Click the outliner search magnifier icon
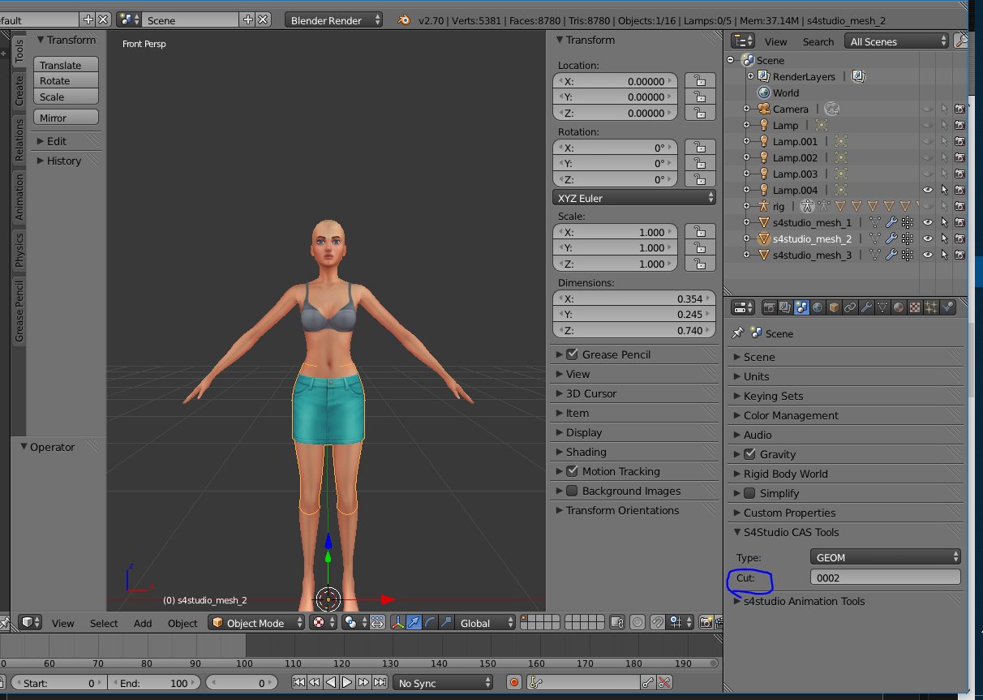Image resolution: width=983 pixels, height=700 pixels. pyautogui.click(x=961, y=41)
